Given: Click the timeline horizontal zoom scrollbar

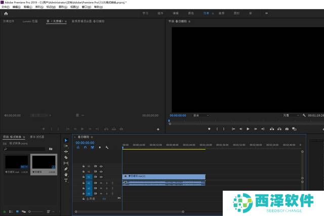Looking at the screenshot, I should click(130, 211).
